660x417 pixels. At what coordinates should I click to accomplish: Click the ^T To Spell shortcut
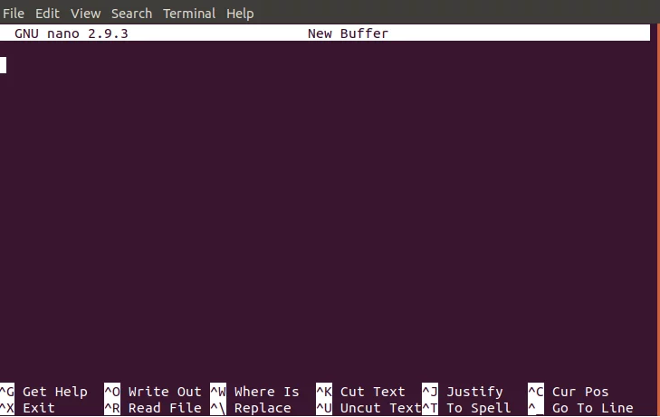(x=467, y=408)
